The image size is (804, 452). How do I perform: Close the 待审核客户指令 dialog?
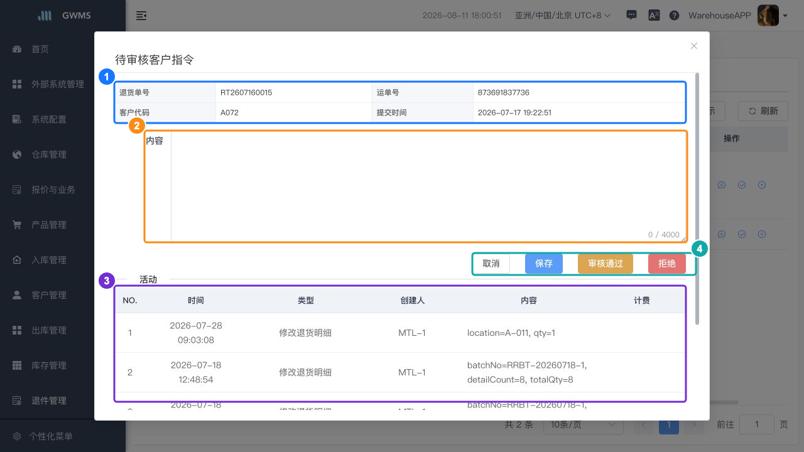[x=694, y=46]
